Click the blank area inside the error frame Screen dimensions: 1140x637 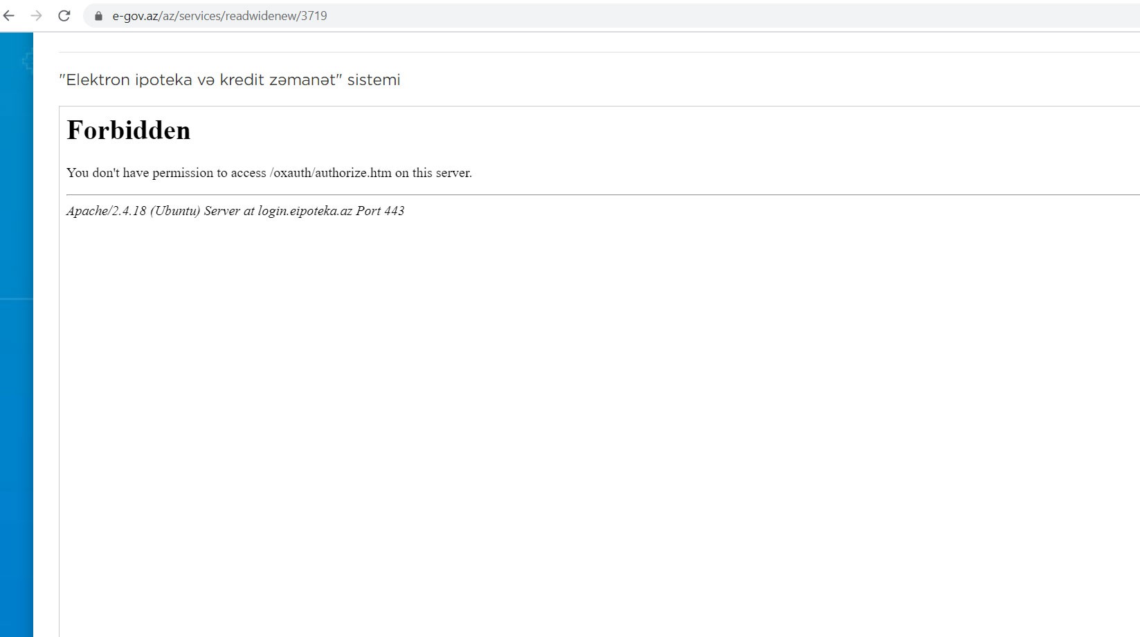point(554,415)
